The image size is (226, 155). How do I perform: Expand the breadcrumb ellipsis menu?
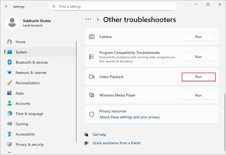88,19
